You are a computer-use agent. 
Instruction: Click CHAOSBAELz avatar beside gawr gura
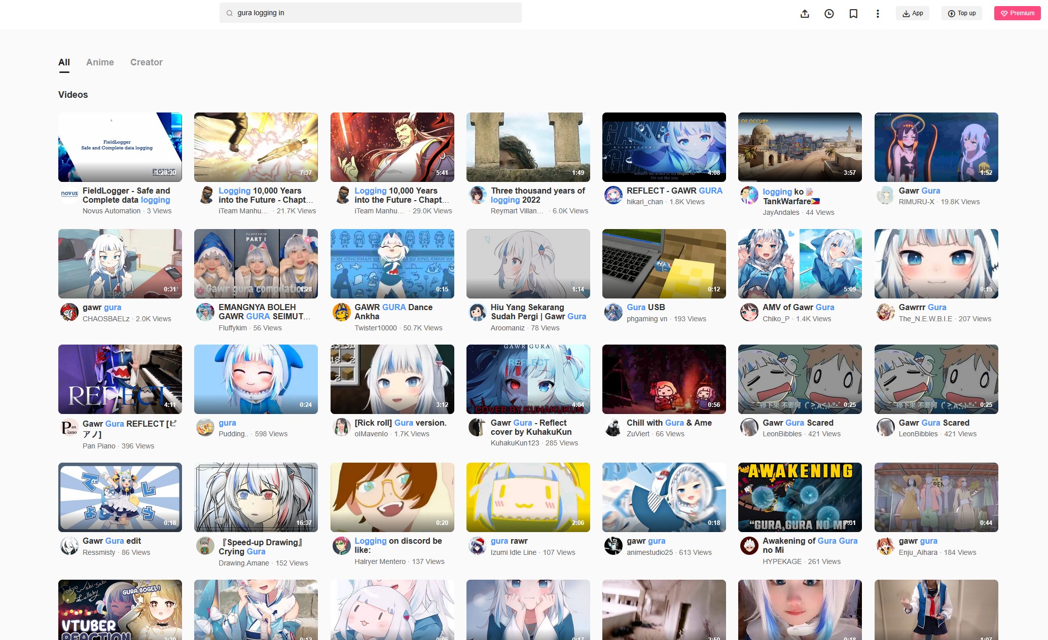(x=69, y=312)
